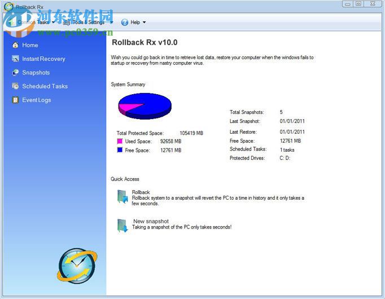
Task: Click the New snapshot icon
Action: click(123, 226)
